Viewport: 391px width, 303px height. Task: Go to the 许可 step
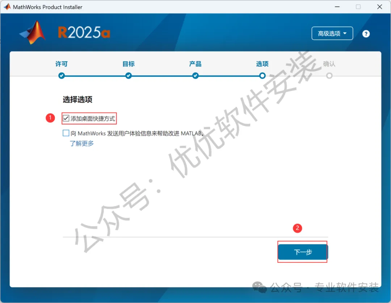point(61,64)
